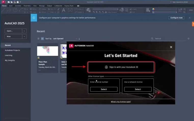The width and height of the screenshot is (194, 121).
Task: Open the layer name dropdown in ribbon
Action: point(106,9)
